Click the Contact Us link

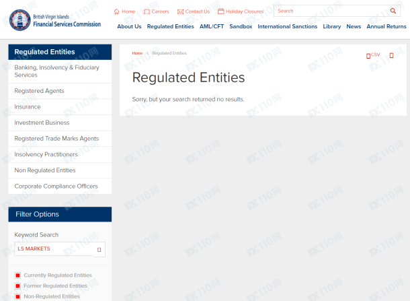198,11
